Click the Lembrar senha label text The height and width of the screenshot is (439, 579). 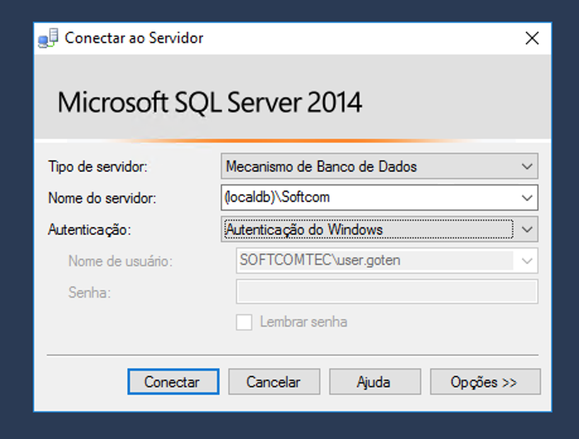pos(303,322)
